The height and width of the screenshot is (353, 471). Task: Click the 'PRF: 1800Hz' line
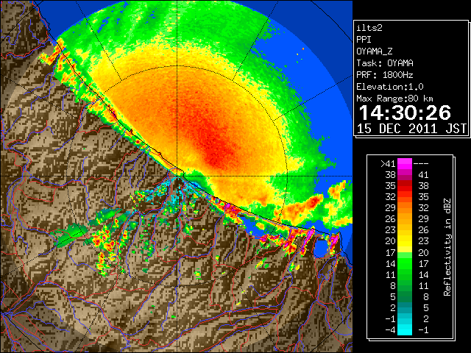click(385, 75)
